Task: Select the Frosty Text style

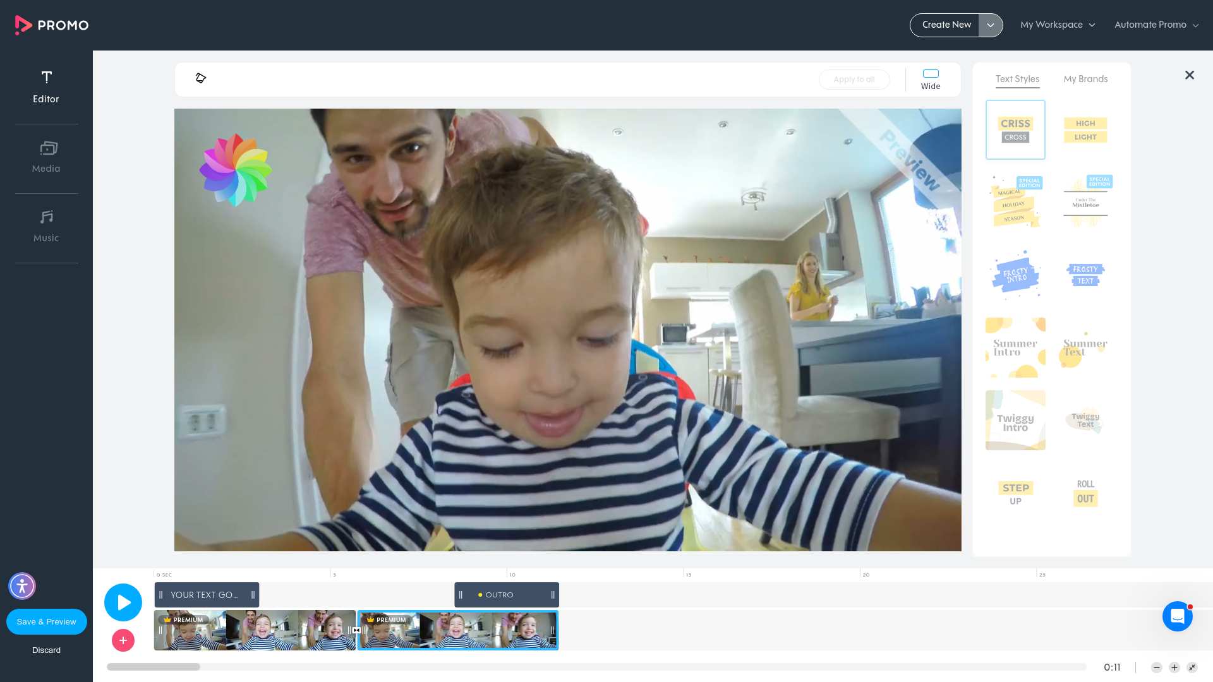Action: click(1085, 275)
